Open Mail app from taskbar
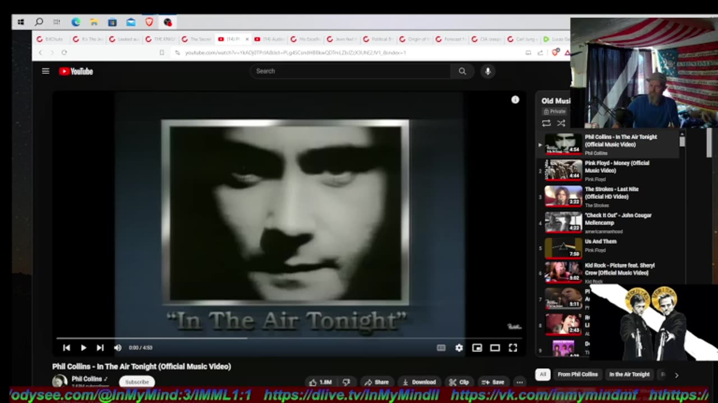The width and height of the screenshot is (718, 403). [x=131, y=22]
